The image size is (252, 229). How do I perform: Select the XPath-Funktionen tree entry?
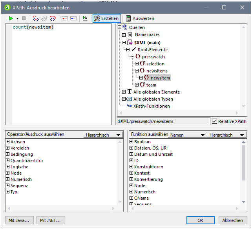click(x=151, y=106)
